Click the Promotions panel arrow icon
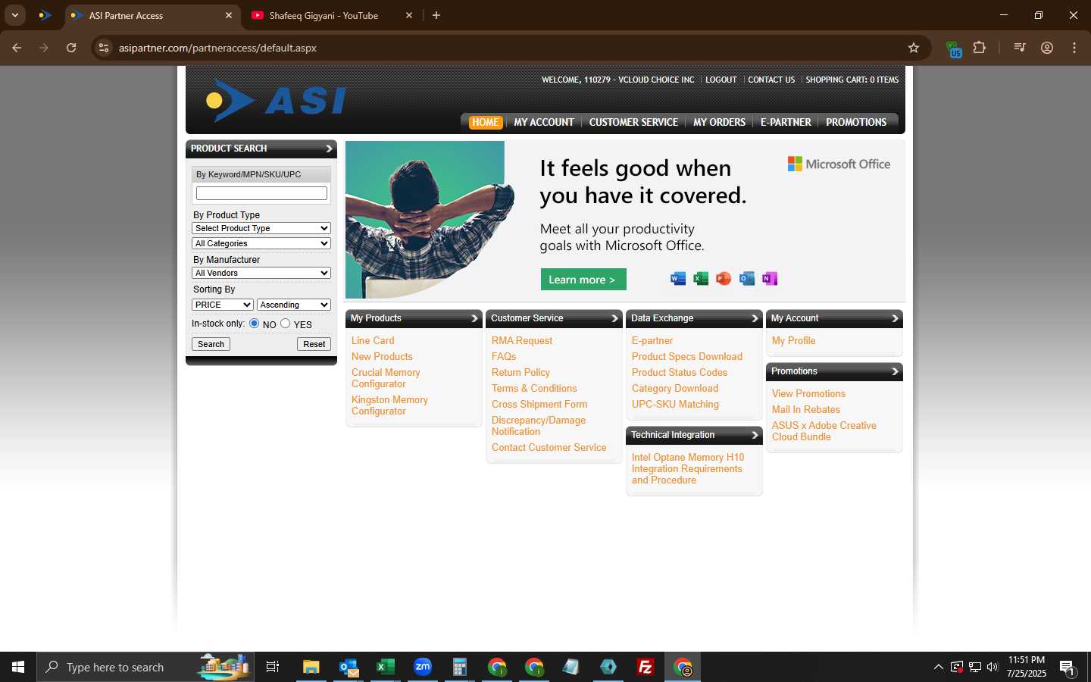This screenshot has width=1091, height=682. click(895, 371)
